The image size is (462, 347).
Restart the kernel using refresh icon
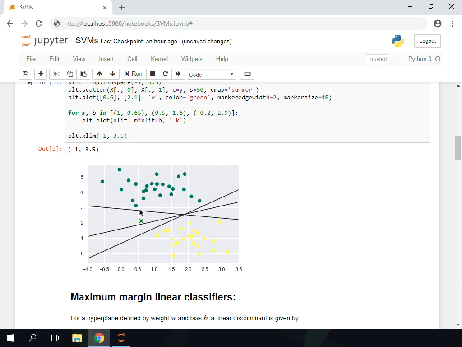click(x=166, y=74)
